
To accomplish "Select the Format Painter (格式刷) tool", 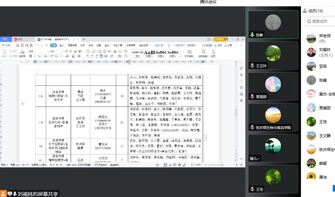I will point(22,53).
